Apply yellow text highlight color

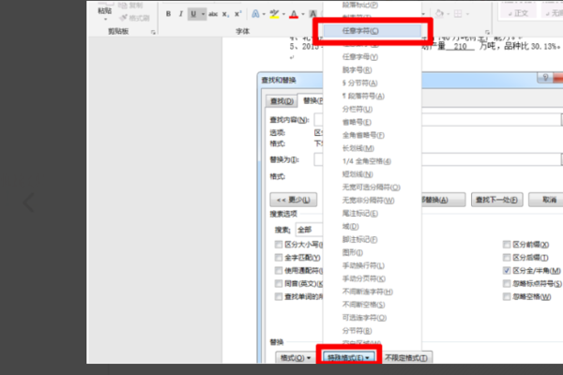click(274, 14)
